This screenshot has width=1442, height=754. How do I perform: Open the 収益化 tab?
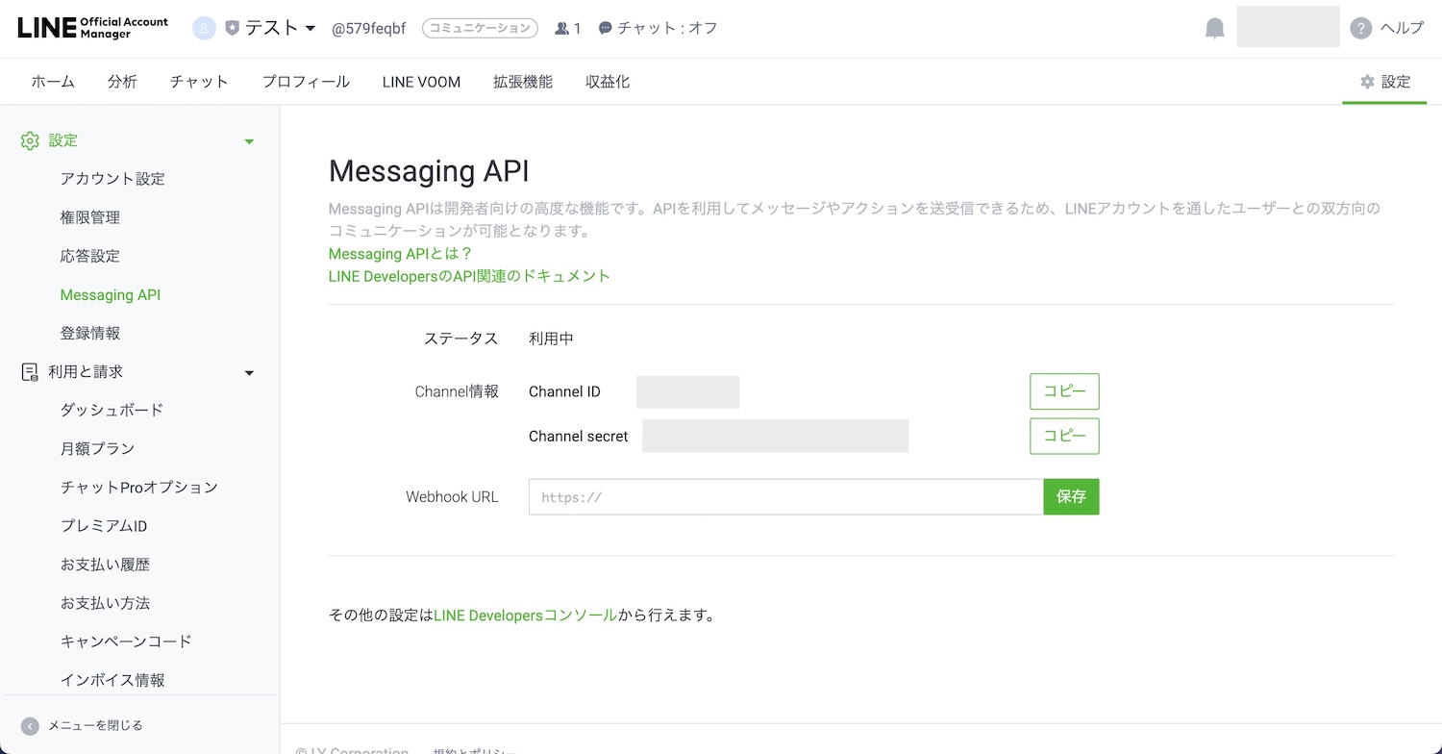click(x=608, y=82)
